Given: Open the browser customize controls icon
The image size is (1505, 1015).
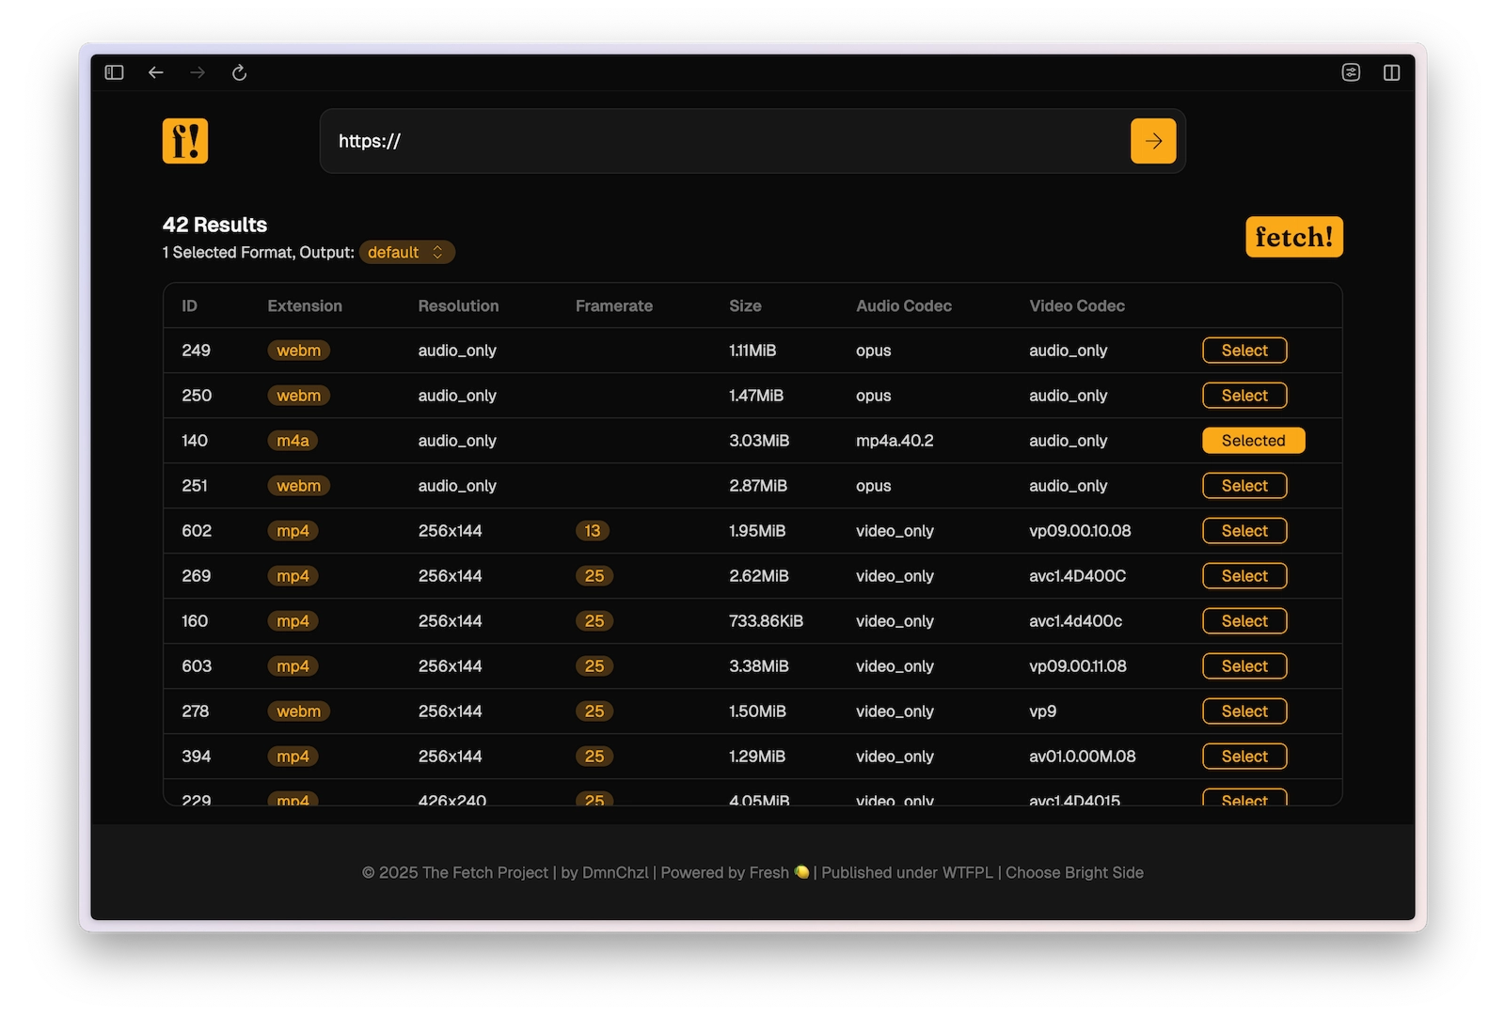Looking at the screenshot, I should [x=1351, y=72].
